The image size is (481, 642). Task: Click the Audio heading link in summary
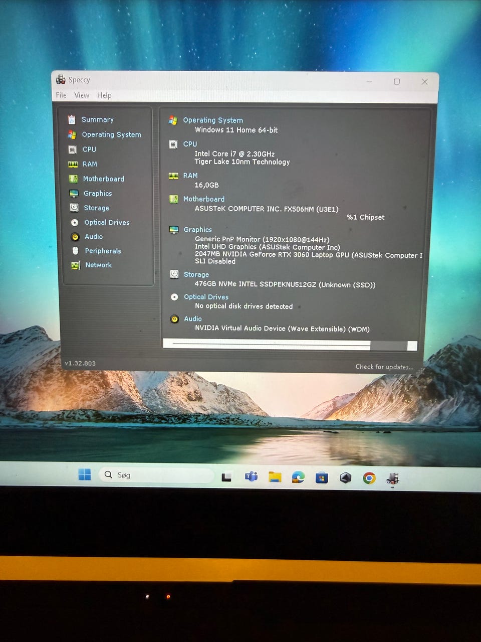[193, 319]
